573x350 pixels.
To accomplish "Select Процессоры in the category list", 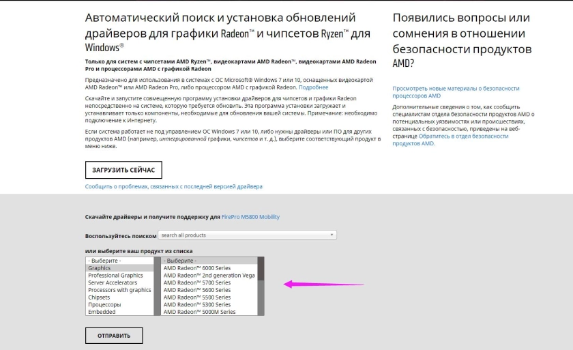I will click(x=120, y=305).
